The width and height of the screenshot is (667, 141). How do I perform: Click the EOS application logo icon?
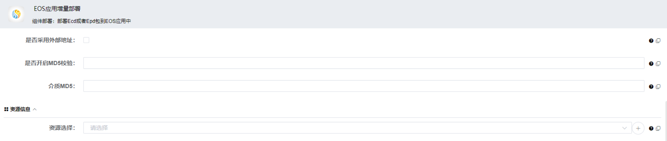coord(16,14)
